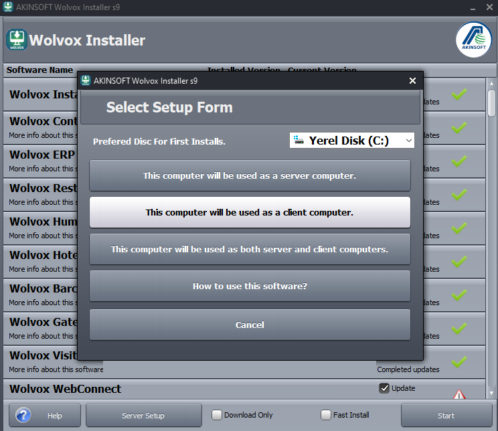
Task: Click green checkmark in Wolvox Cont row
Action: tap(459, 127)
